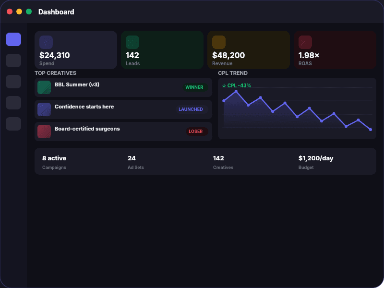Click the $24,310 Spend value

[x=55, y=55]
